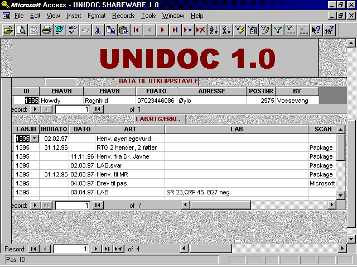
Task: Click the 'Microsoft' SCAN cell
Action: point(322,183)
